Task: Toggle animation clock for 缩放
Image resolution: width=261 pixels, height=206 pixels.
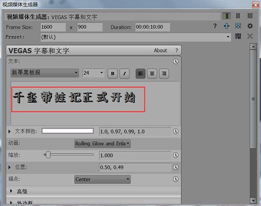Action: point(176,155)
